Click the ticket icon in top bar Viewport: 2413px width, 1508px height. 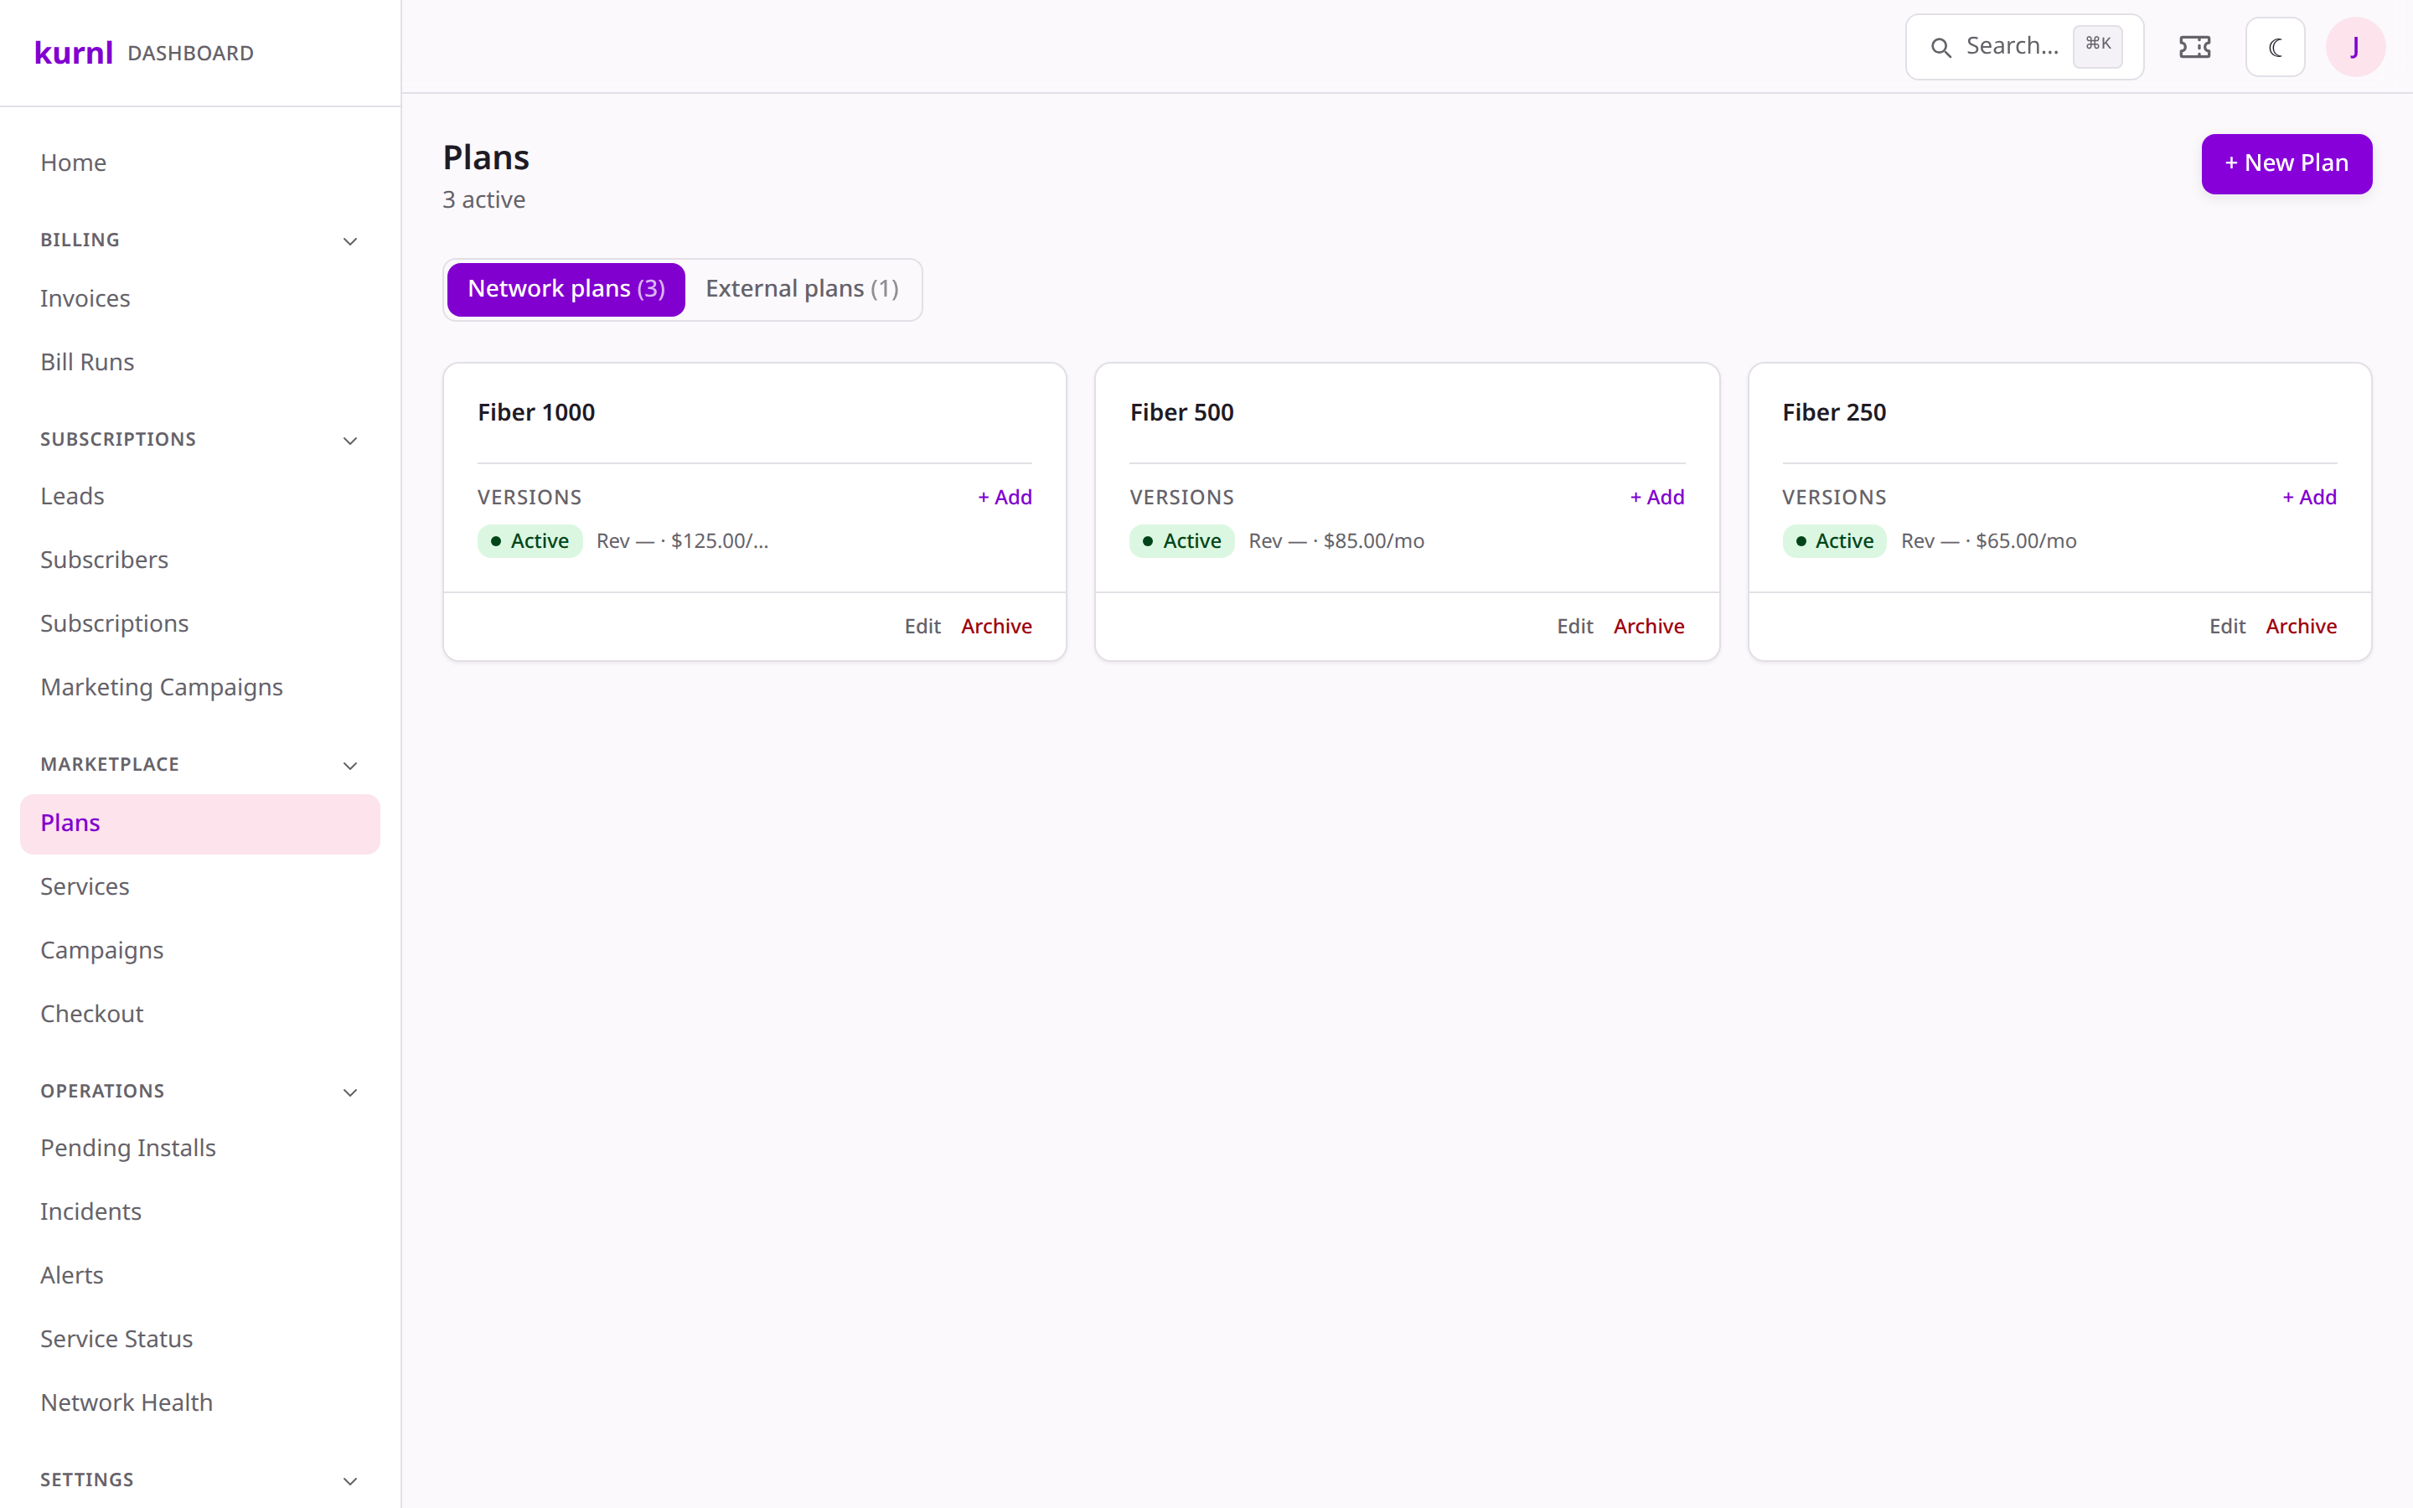(x=2194, y=47)
